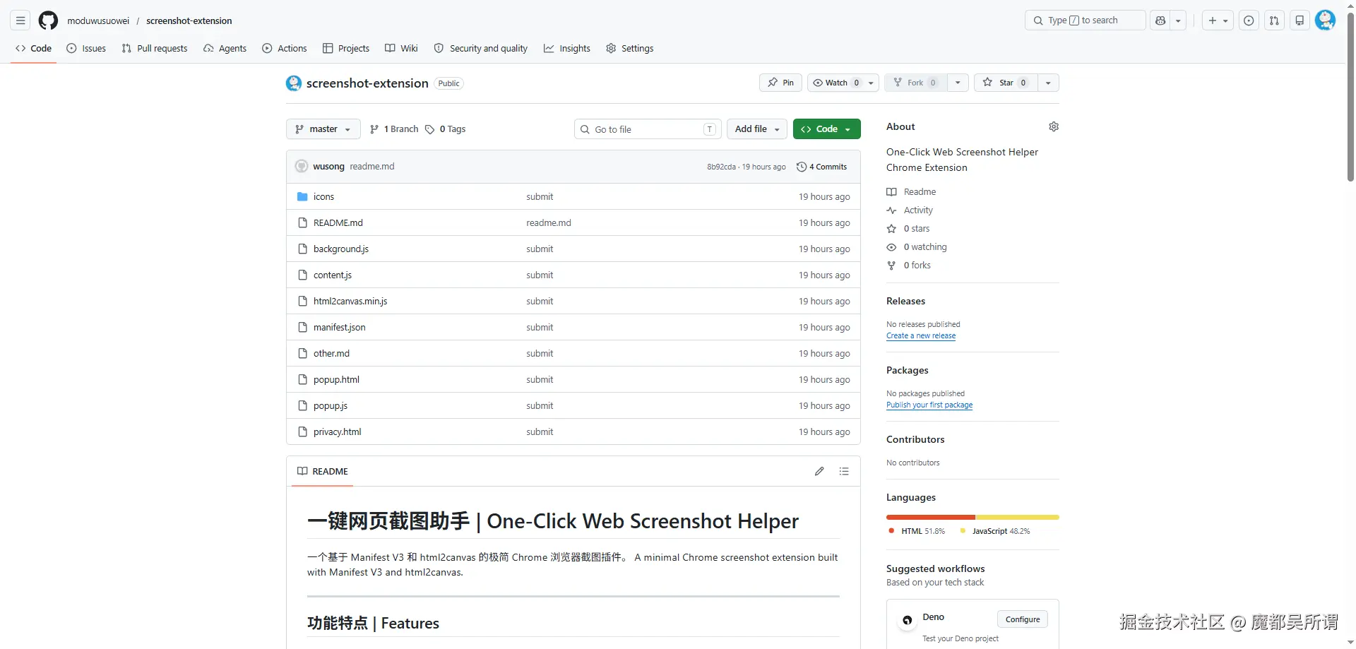This screenshot has height=649, width=1356.
Task: Expand the fork options dropdown arrow
Action: [958, 83]
